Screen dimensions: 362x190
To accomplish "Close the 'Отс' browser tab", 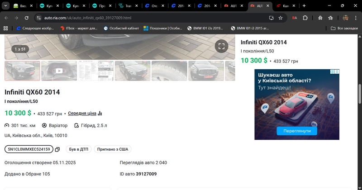I will [x=163, y=6].
